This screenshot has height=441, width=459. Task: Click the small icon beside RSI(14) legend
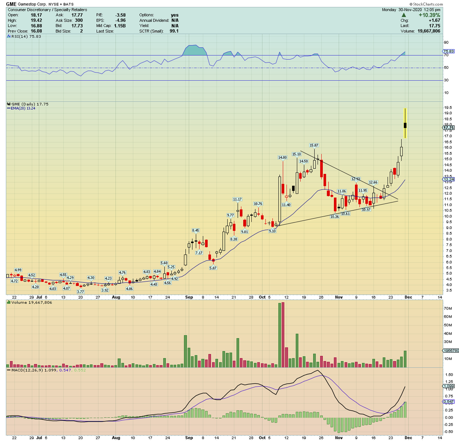click(x=8, y=36)
